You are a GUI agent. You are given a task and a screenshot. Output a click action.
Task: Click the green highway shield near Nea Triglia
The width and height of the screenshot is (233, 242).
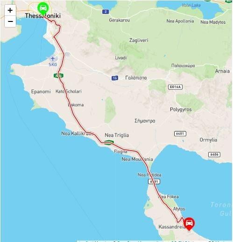tap(109, 142)
